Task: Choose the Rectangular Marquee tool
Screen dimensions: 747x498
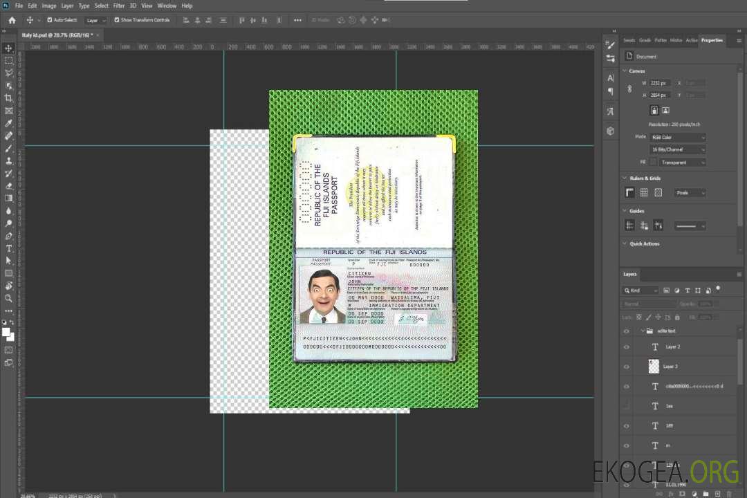Action: (x=9, y=60)
